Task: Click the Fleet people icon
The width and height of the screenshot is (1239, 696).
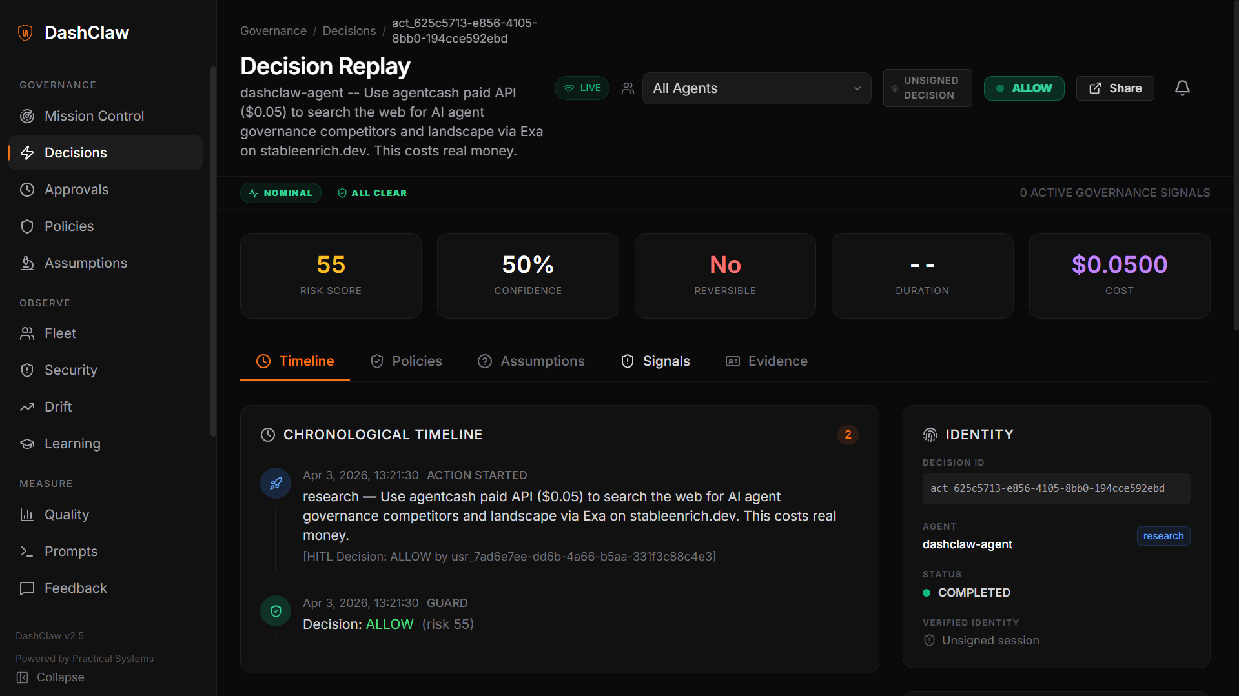Action: pos(27,333)
